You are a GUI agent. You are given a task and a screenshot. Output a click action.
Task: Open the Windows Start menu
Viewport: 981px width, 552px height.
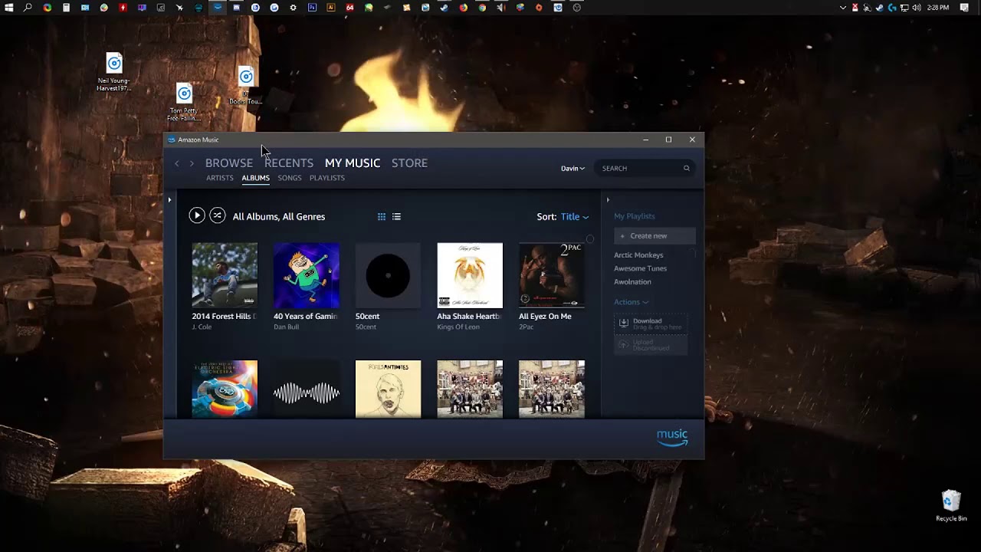(8, 8)
